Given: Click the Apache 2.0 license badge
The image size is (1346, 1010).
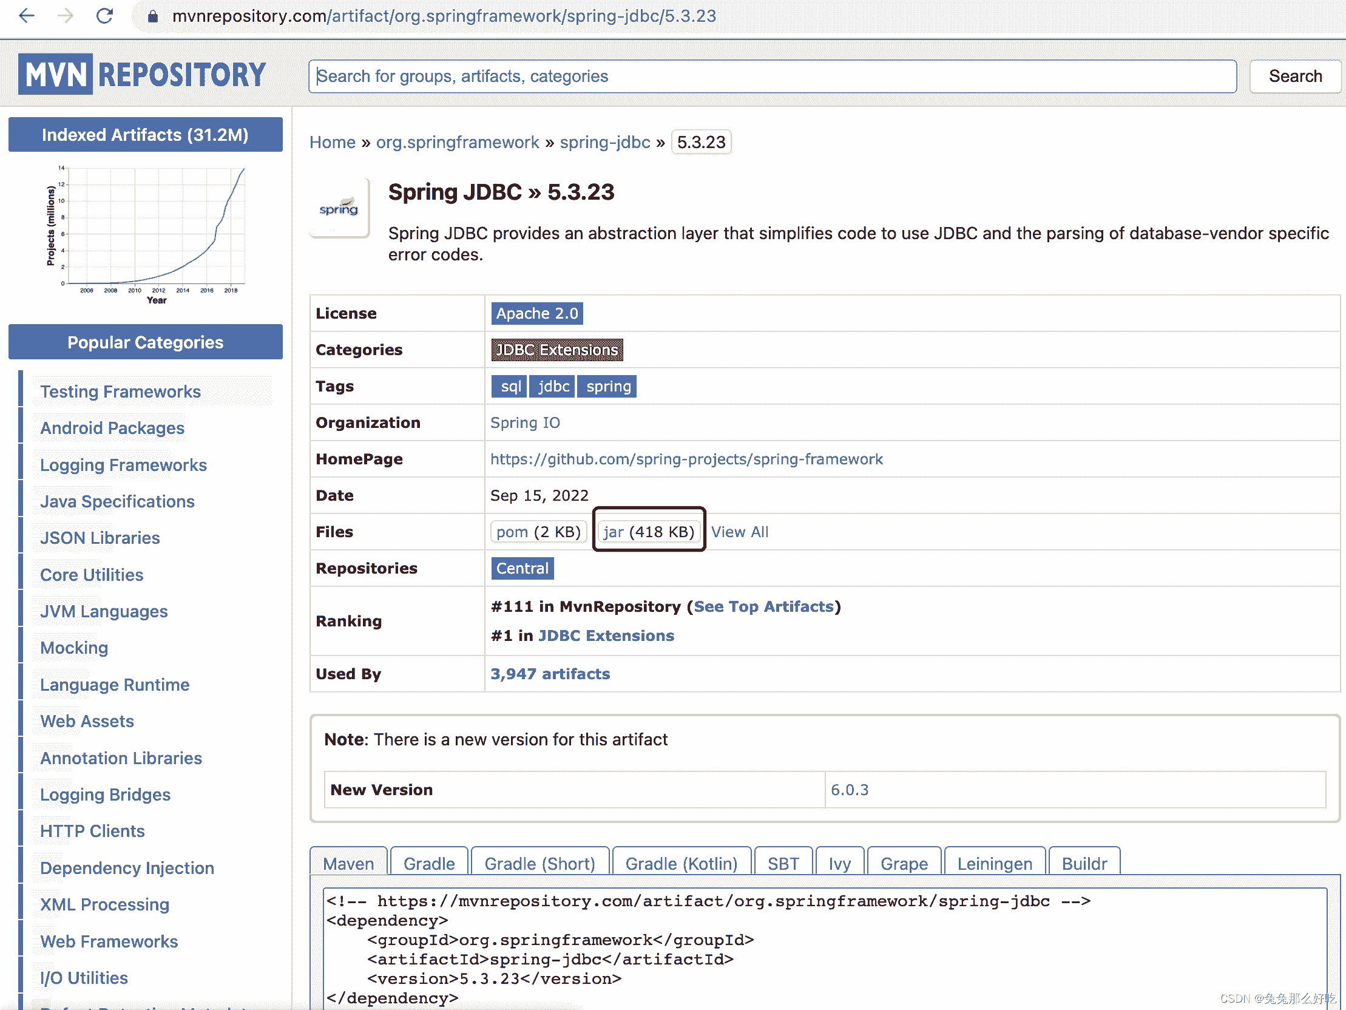Looking at the screenshot, I should [537, 314].
